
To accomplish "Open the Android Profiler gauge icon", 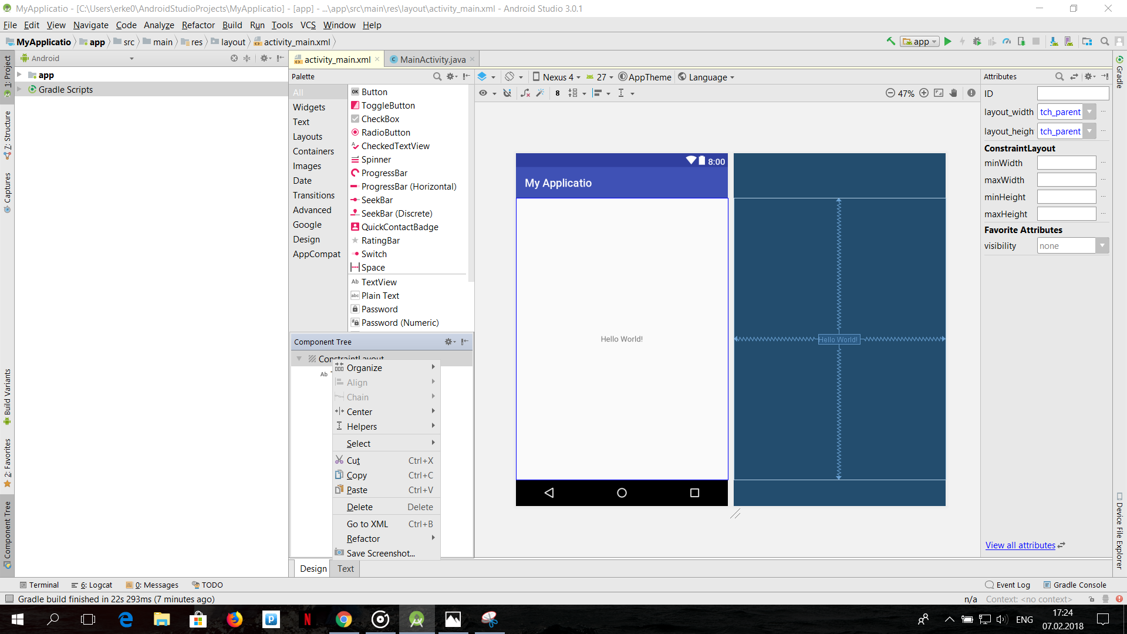I will pyautogui.click(x=1007, y=42).
